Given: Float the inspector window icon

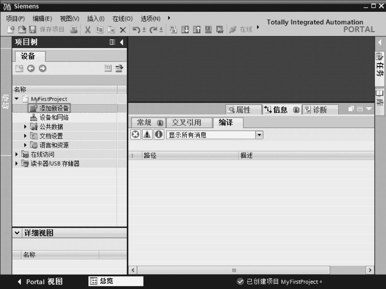Looking at the screenshot, I should (x=351, y=109).
